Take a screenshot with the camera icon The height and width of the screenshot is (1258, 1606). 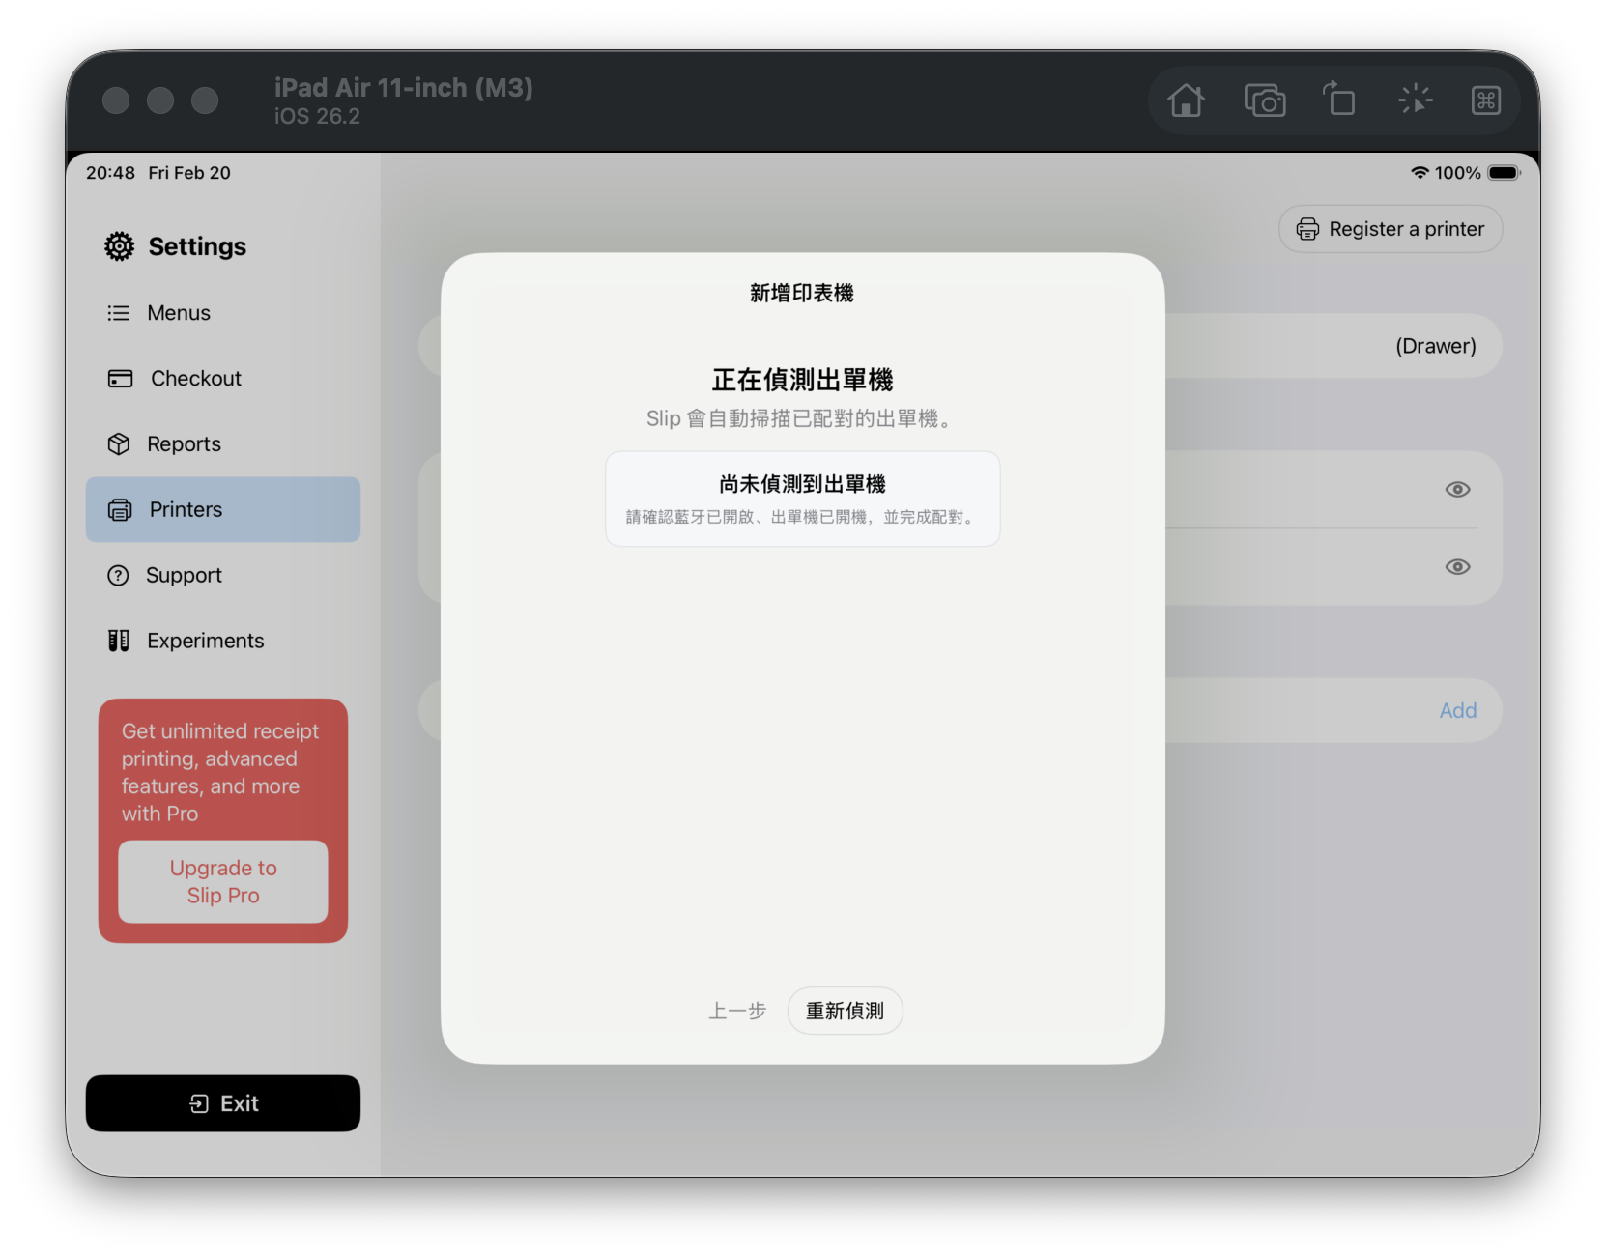[x=1264, y=100]
